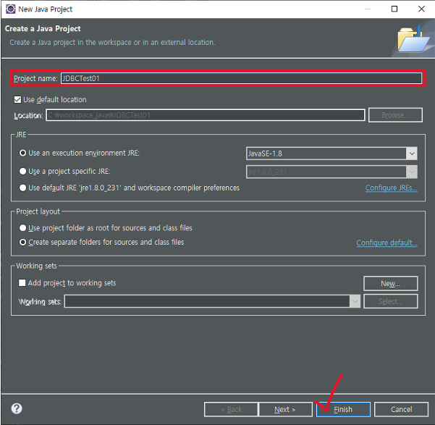Open the Configure JREs... link
This screenshot has width=435, height=425.
pos(391,188)
